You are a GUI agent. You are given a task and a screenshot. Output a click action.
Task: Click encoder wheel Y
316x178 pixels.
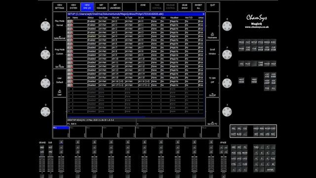click(227, 83)
